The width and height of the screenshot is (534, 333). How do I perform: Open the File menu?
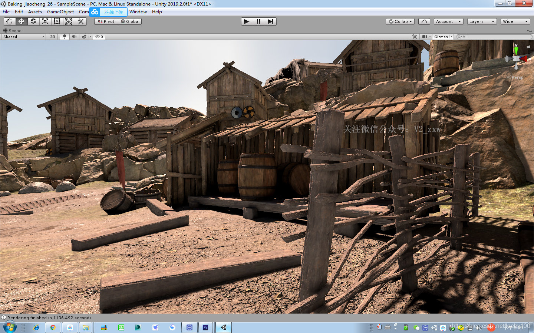6,12
